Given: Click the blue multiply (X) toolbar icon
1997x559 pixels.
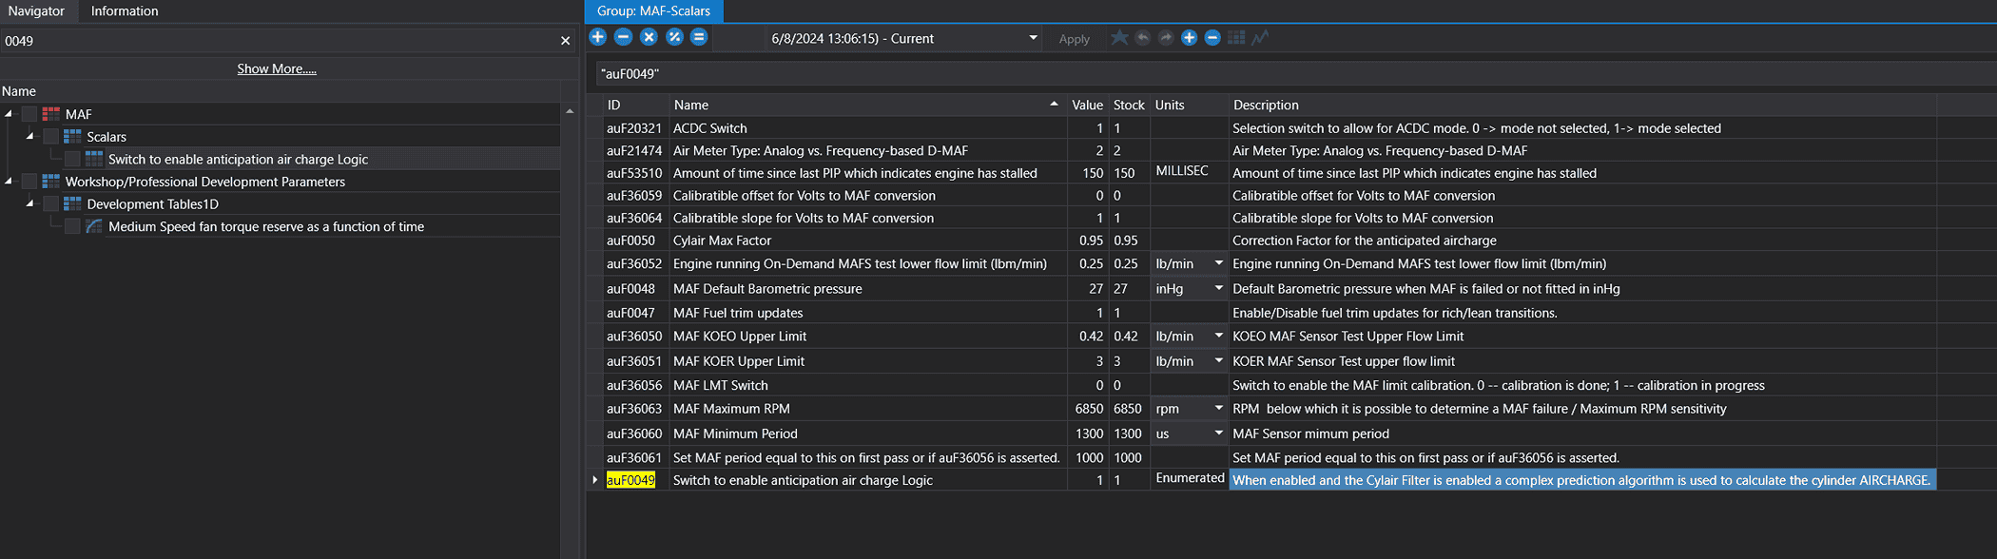Looking at the screenshot, I should [x=649, y=37].
